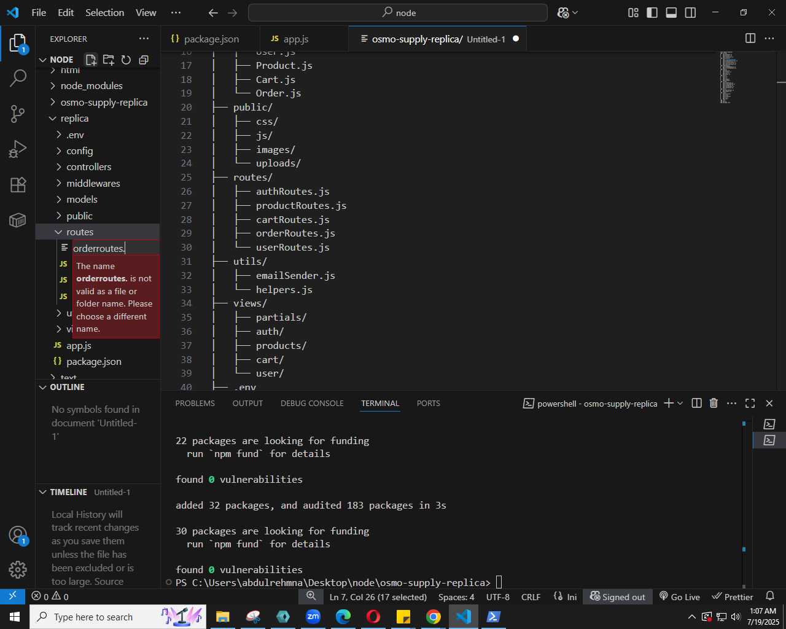Open the Extensions view
This screenshot has height=629, width=786.
tap(18, 184)
